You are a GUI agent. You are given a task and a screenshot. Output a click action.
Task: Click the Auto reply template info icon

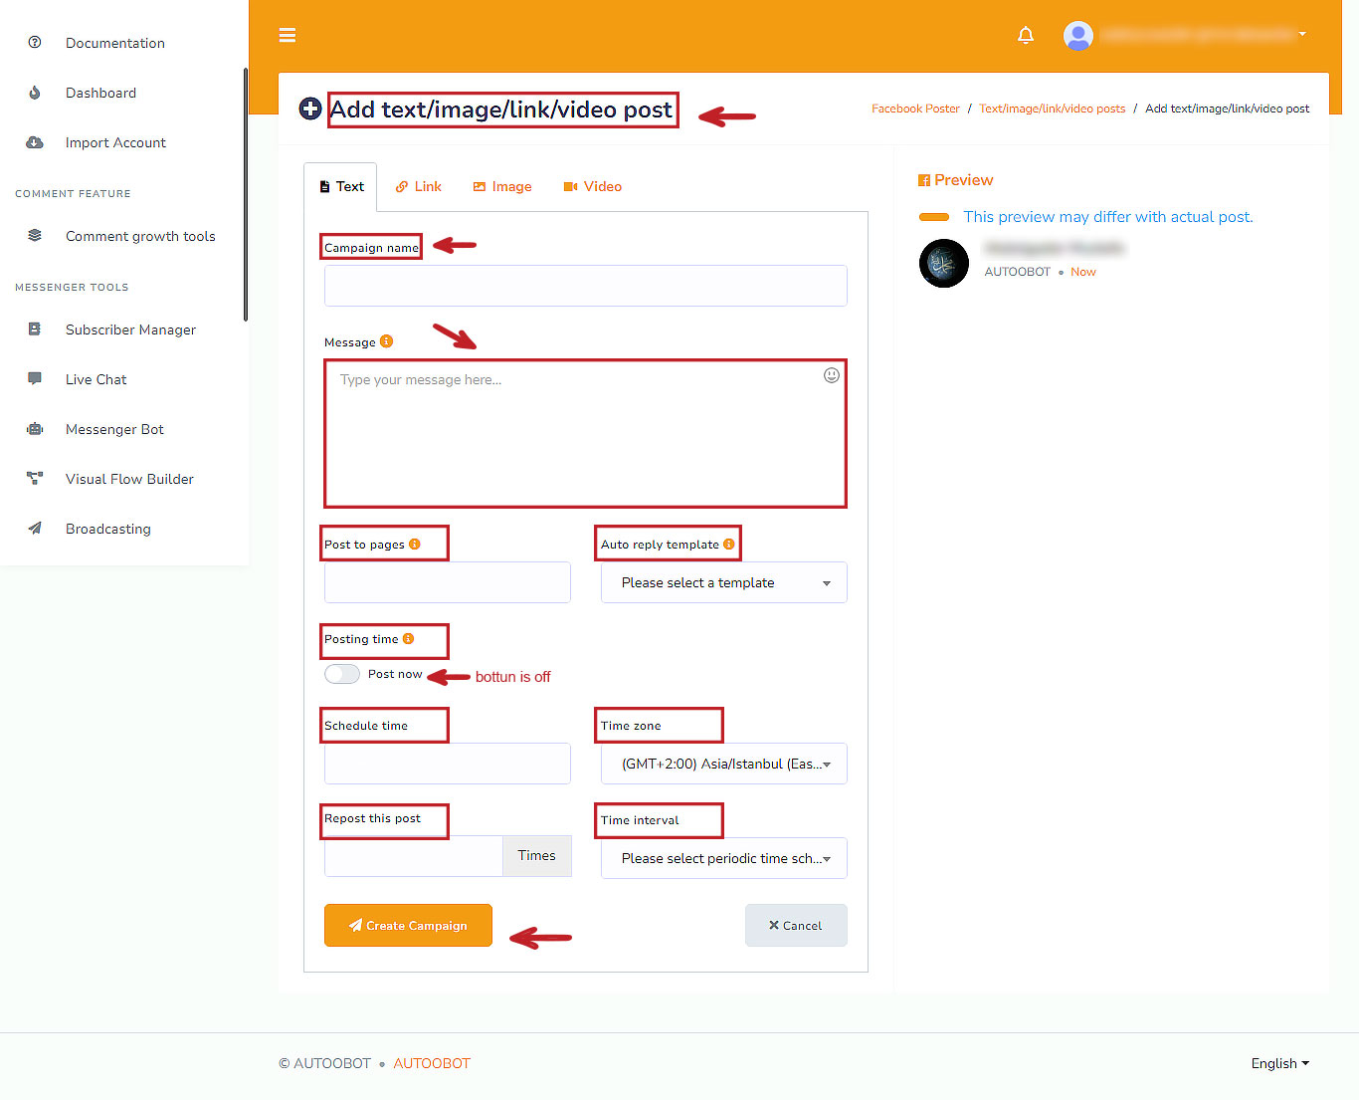point(729,544)
